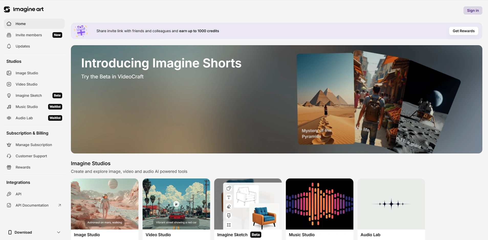Click the Get Rewards button
This screenshot has width=488, height=240.
click(x=463, y=31)
